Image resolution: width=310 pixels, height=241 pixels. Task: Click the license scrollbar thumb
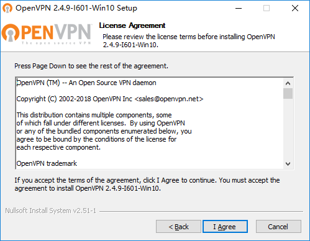(x=288, y=94)
